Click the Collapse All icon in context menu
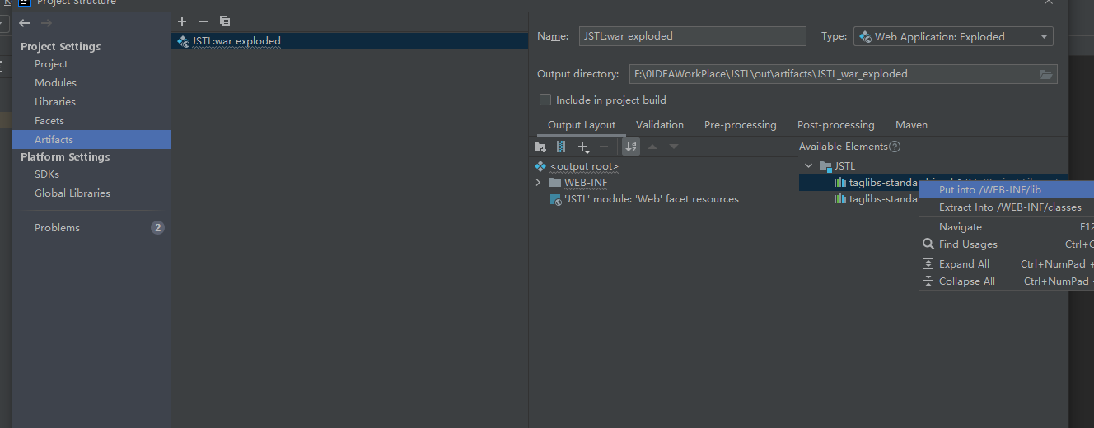The height and width of the screenshot is (428, 1094). pyautogui.click(x=928, y=281)
